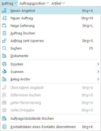Choose Neue Lieferung from menu
The width and height of the screenshot is (101, 131).
click(50, 26)
